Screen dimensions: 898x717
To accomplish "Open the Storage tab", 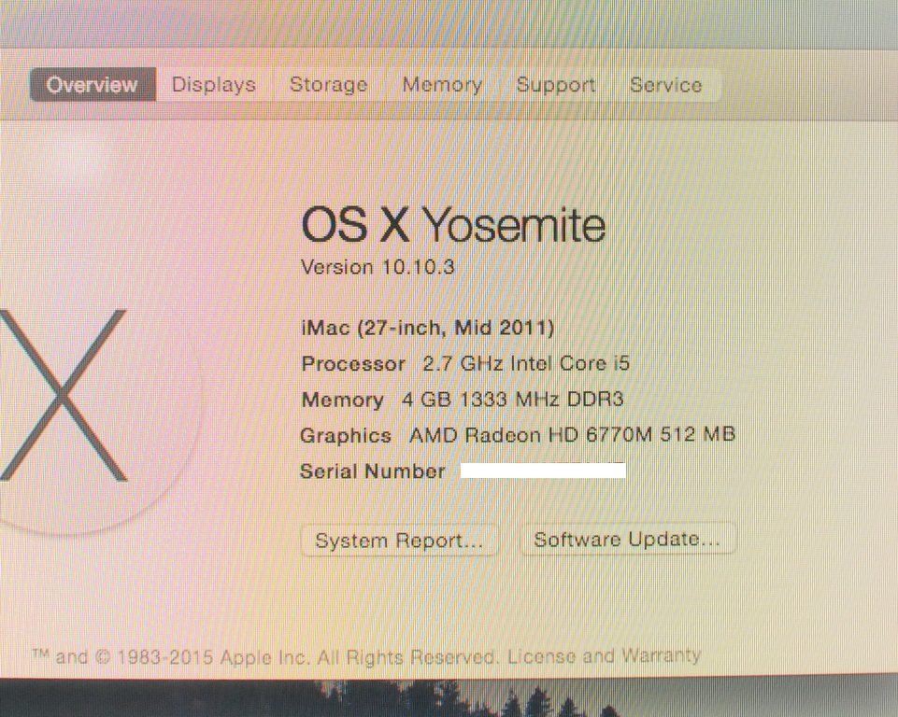I will [x=328, y=85].
